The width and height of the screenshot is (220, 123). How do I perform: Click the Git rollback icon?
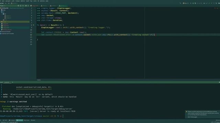216,3
